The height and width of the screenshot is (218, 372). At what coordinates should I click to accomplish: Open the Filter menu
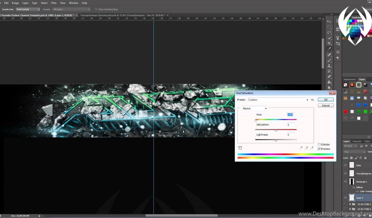point(54,3)
